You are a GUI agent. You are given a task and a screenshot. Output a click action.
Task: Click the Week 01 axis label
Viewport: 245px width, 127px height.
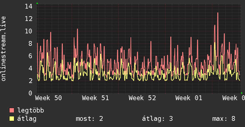pos(189,98)
